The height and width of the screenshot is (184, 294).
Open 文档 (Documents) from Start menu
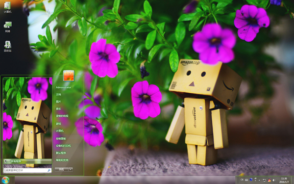pyautogui.click(x=58, y=94)
